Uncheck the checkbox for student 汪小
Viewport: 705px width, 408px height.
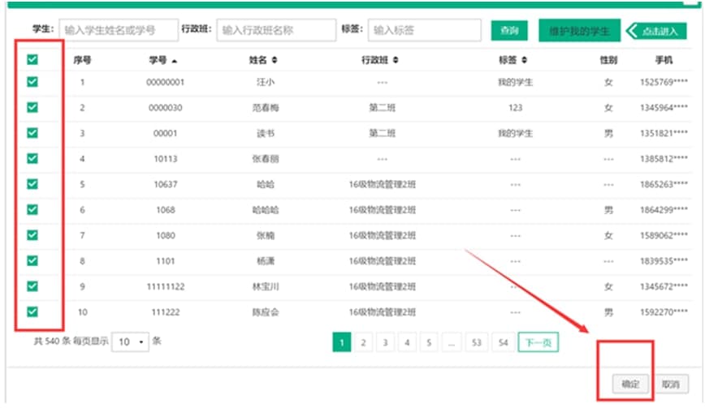pos(32,82)
